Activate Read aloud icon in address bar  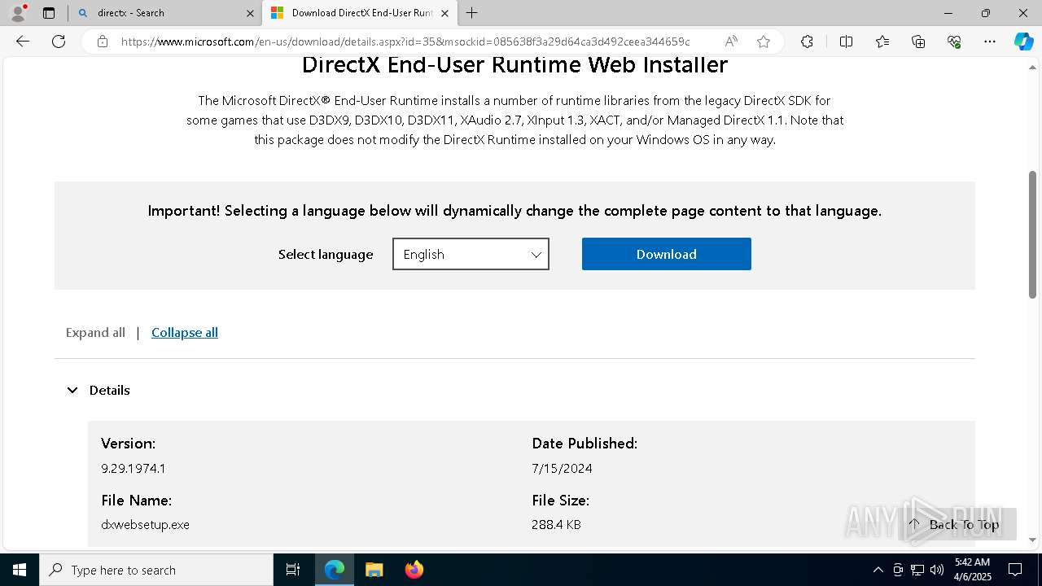tap(731, 42)
